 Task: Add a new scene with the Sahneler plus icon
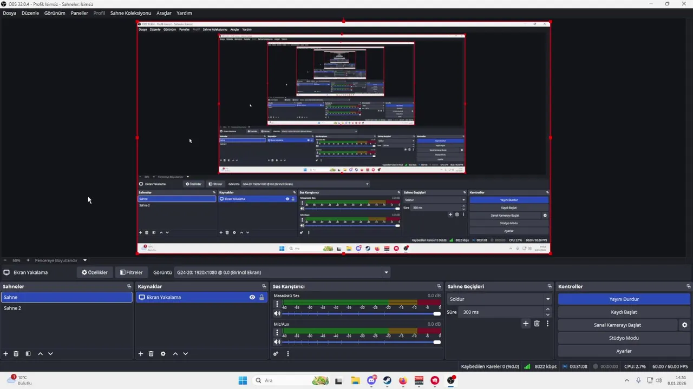coord(6,354)
